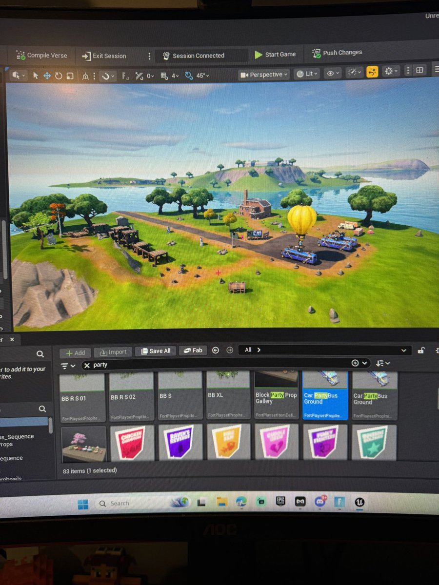The height and width of the screenshot is (585, 439).
Task: Open Epic Games Launcher from taskbar
Action: (x=281, y=501)
